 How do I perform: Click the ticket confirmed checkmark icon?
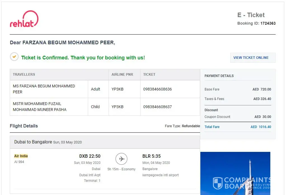[x=14, y=57]
